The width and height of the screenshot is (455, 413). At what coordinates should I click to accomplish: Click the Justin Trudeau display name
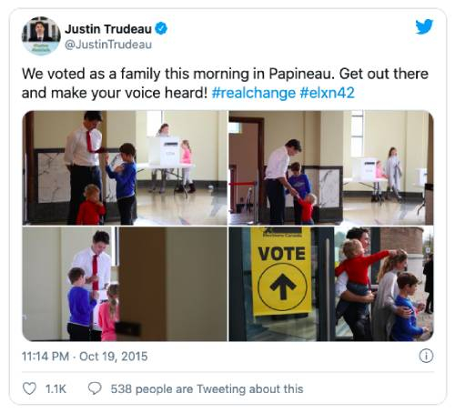[108, 29]
